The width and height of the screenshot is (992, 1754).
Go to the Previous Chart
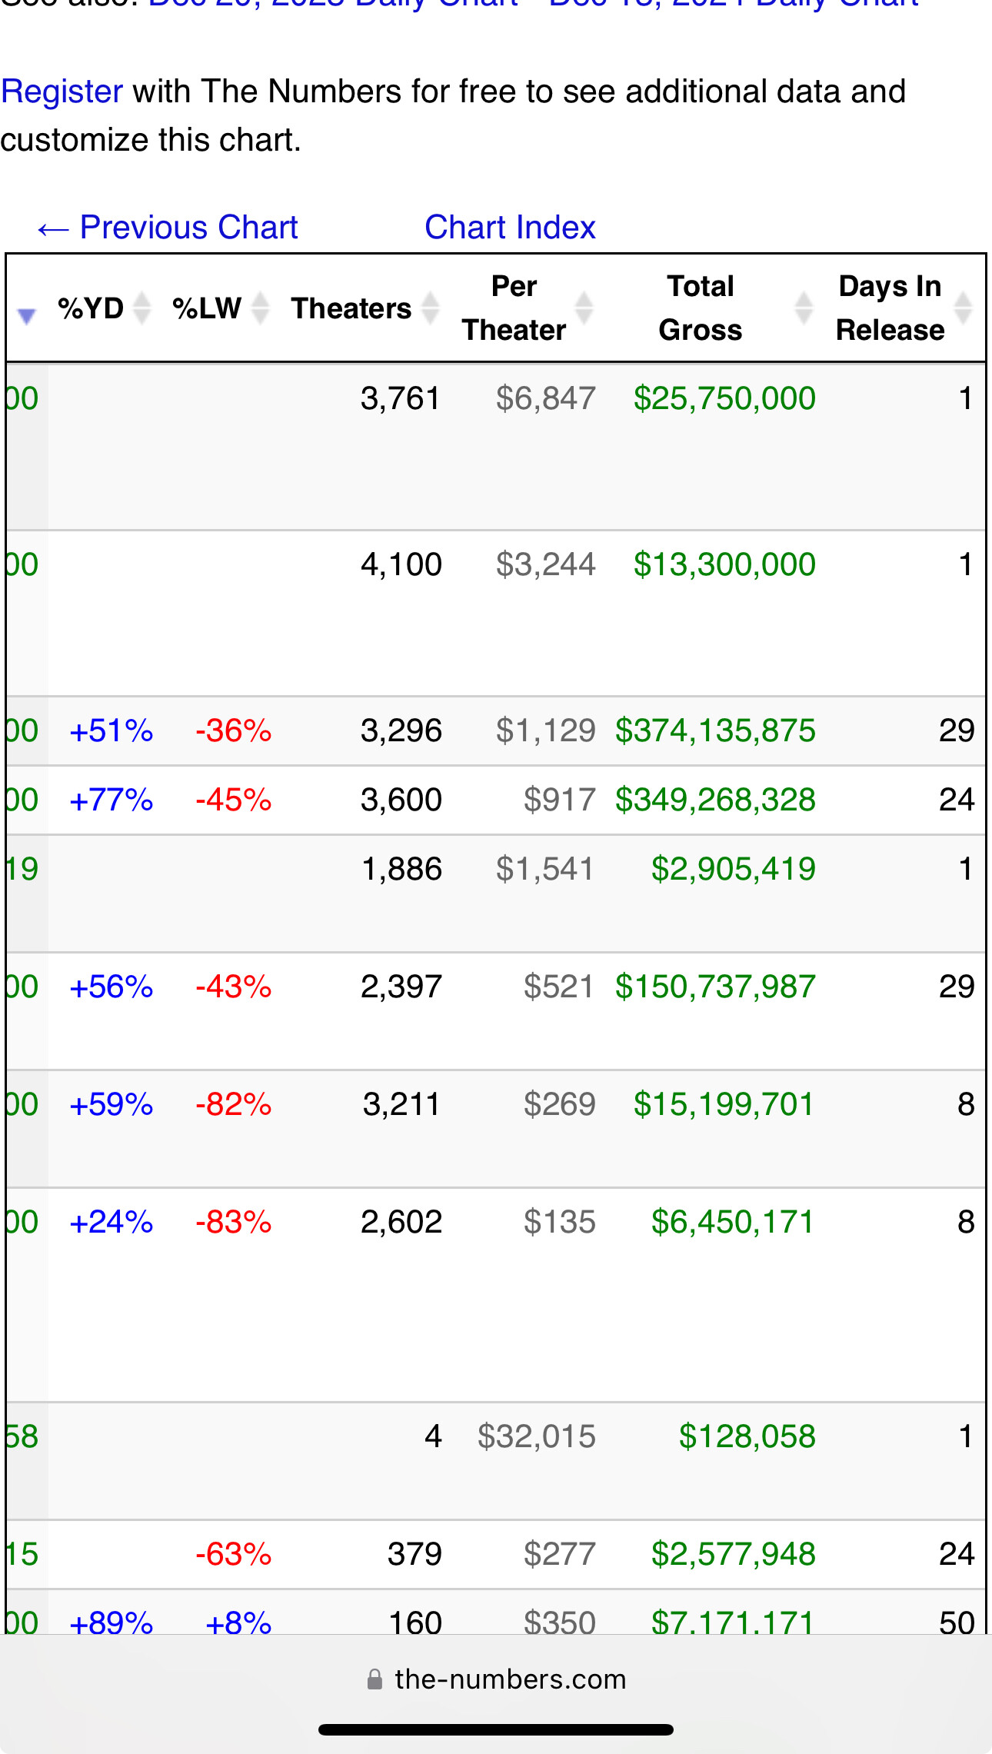(168, 228)
